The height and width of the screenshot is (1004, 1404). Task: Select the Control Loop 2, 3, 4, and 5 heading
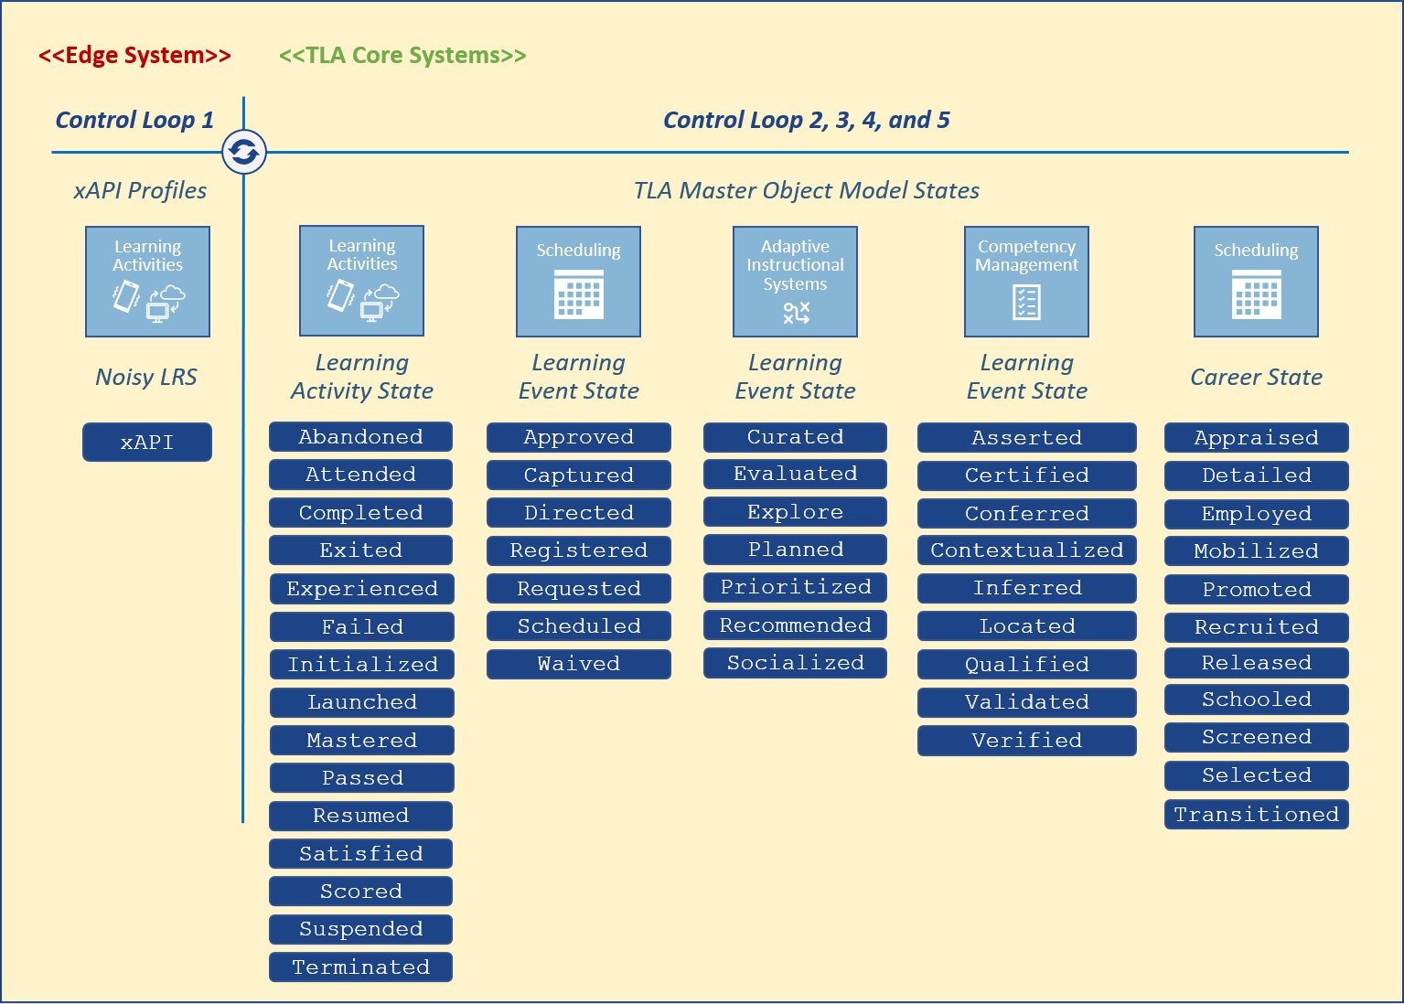point(806,121)
